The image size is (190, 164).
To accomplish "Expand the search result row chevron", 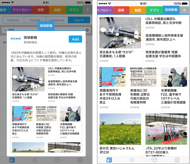I will click(x=87, y=43).
